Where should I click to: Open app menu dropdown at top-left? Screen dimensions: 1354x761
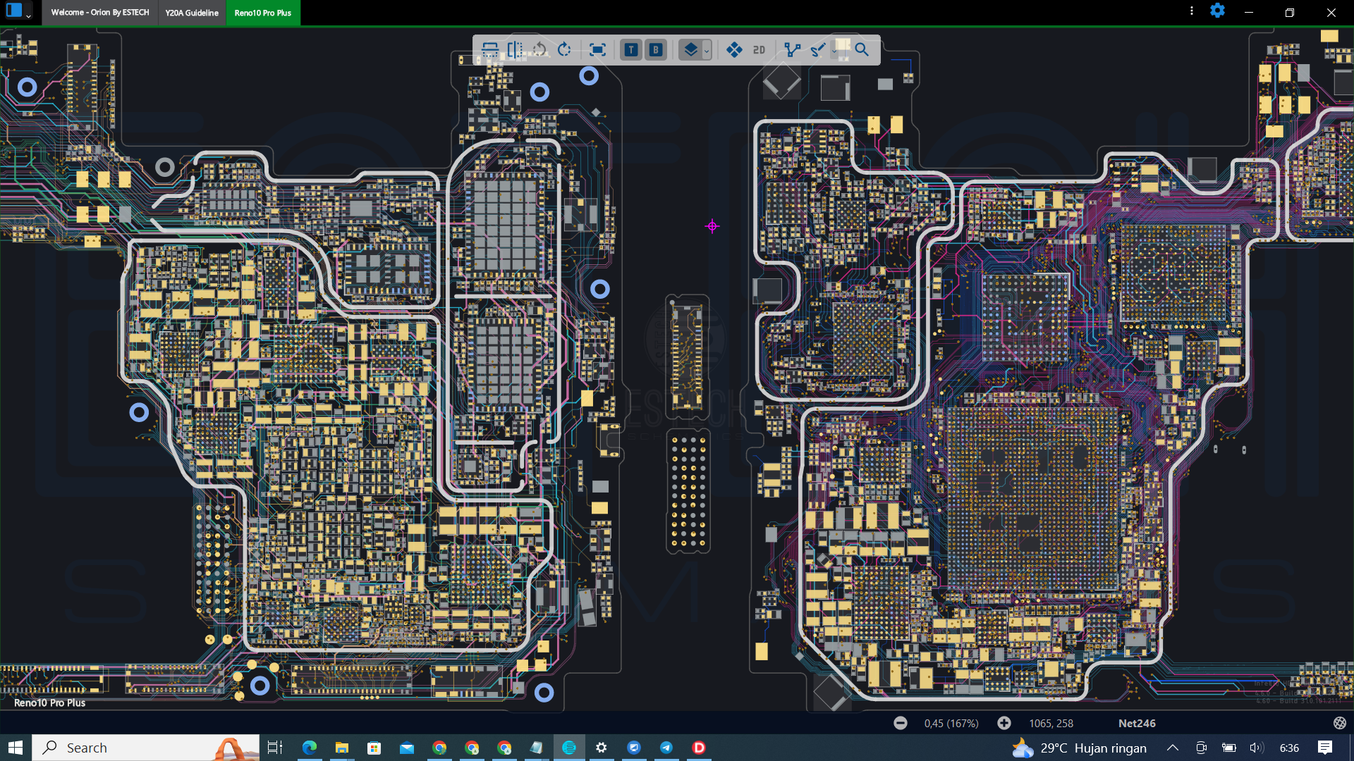tap(28, 15)
